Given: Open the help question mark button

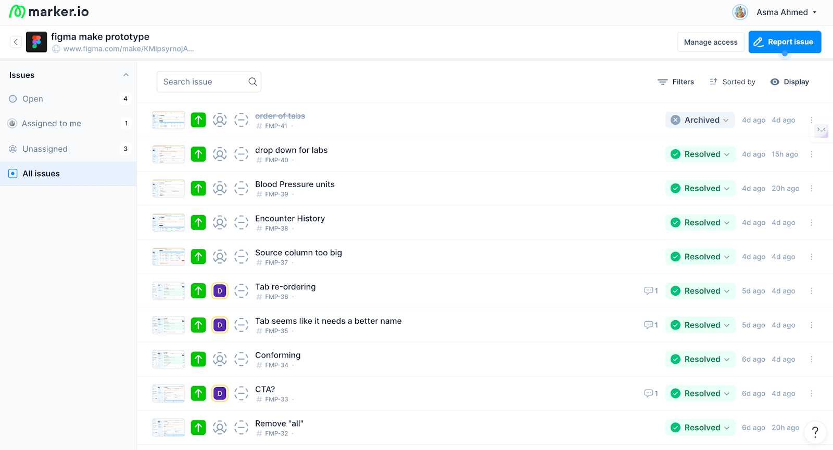Looking at the screenshot, I should (815, 432).
